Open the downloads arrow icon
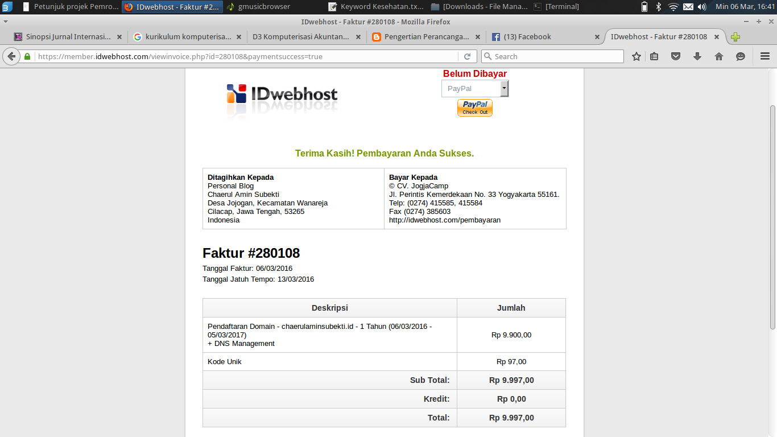Screen dimensions: 777x437 (x=697, y=56)
